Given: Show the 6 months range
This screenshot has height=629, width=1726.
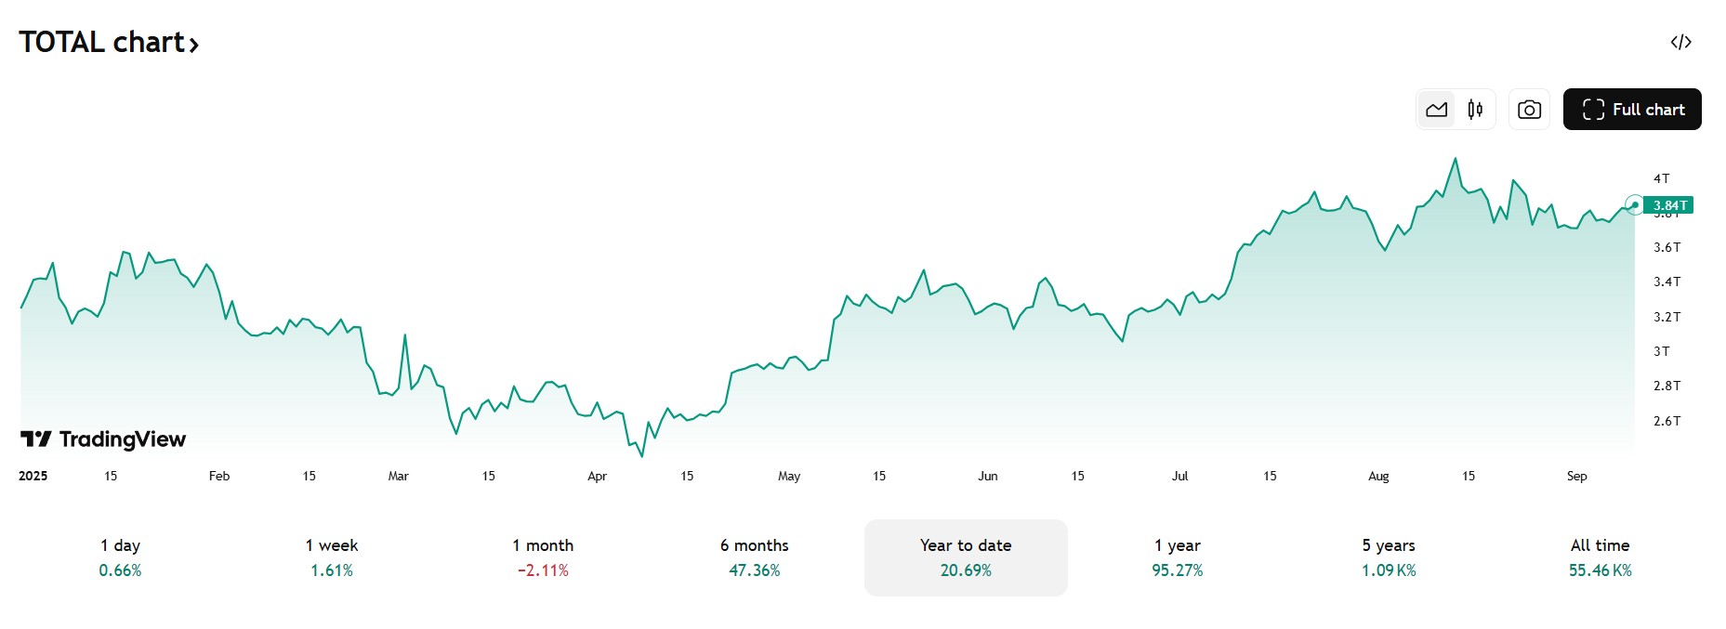Looking at the screenshot, I should point(754,557).
